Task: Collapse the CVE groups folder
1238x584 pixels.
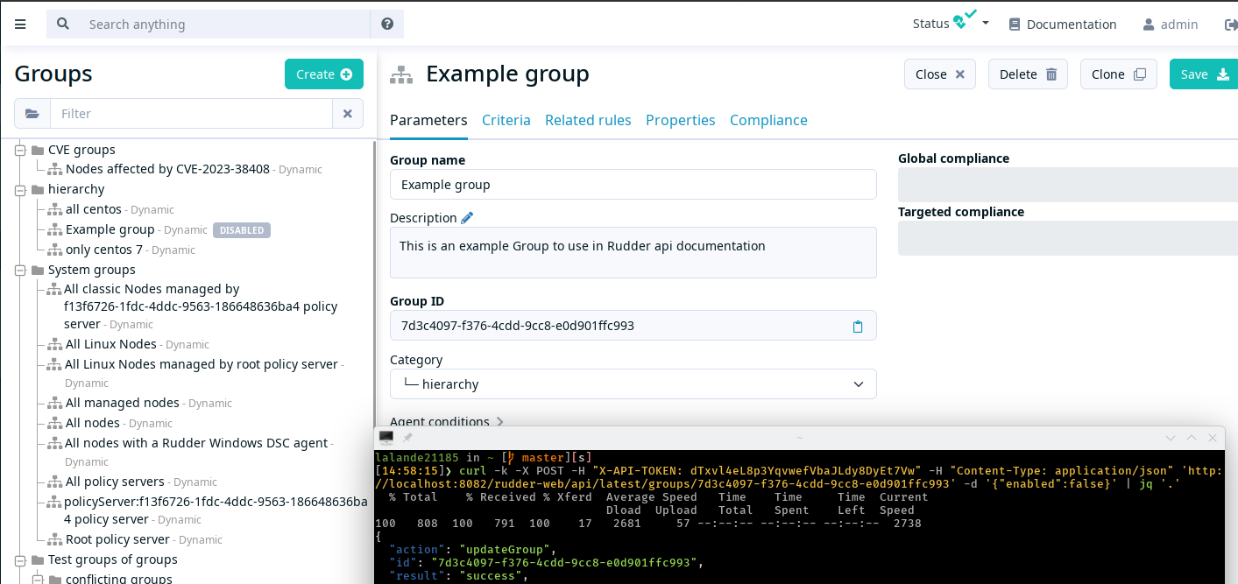Action: tap(20, 150)
